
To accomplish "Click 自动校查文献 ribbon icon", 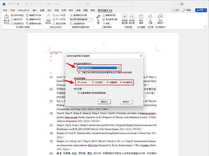I will tap(125, 19).
